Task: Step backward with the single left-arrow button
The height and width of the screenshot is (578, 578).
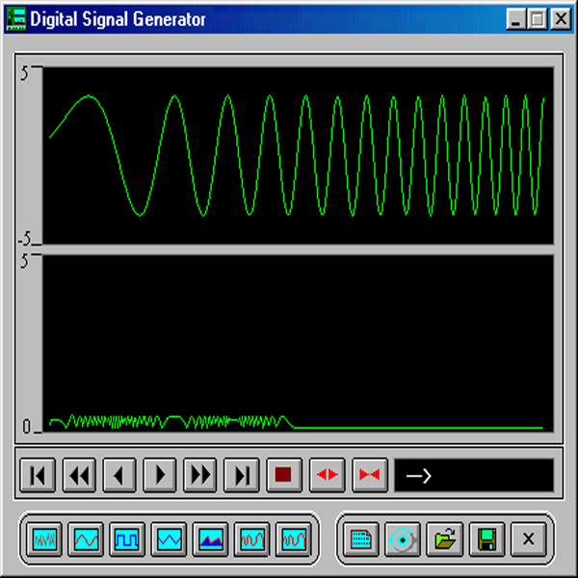Action: 119,475
